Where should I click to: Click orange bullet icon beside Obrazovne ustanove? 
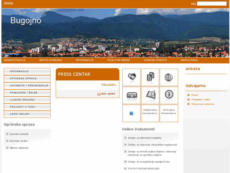[x=189, y=104]
